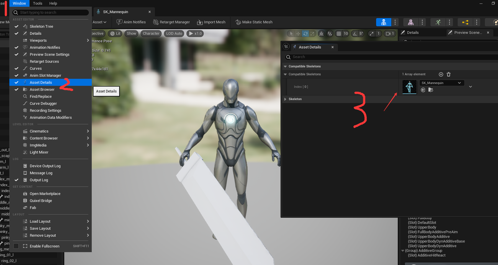Toggle grid snapping icon
The height and width of the screenshot is (265, 498).
(x=339, y=34)
